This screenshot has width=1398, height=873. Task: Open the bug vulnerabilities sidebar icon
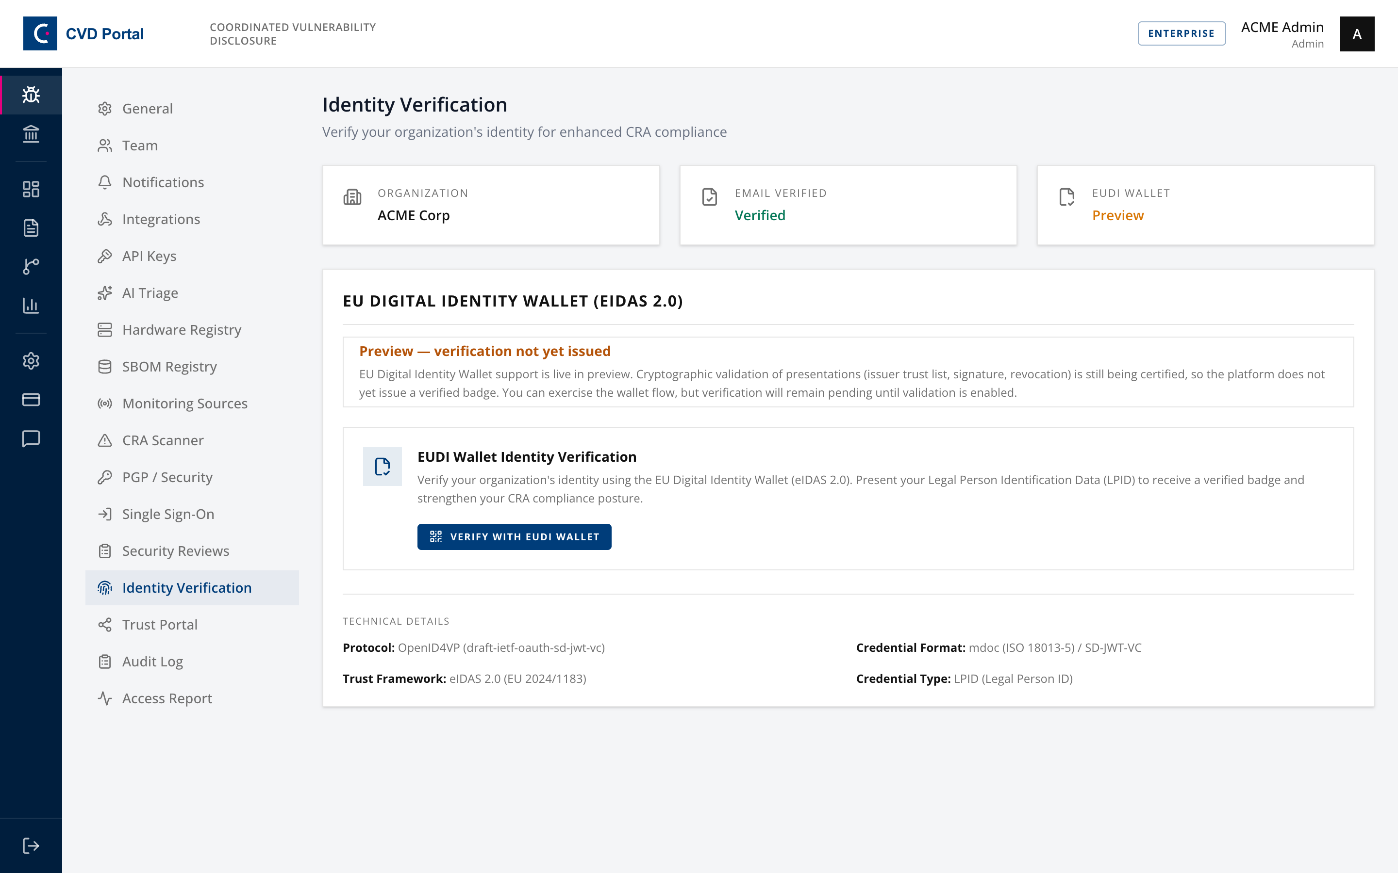(31, 95)
